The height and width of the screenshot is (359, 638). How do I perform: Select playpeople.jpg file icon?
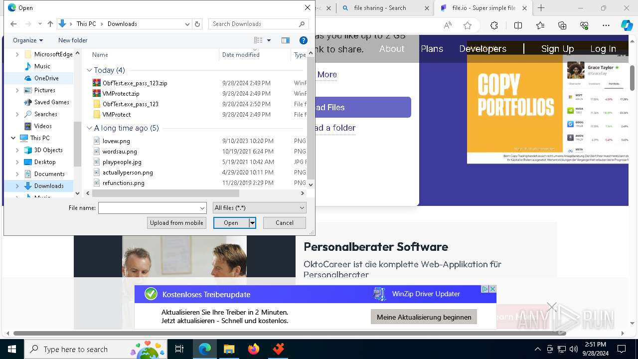point(97,162)
